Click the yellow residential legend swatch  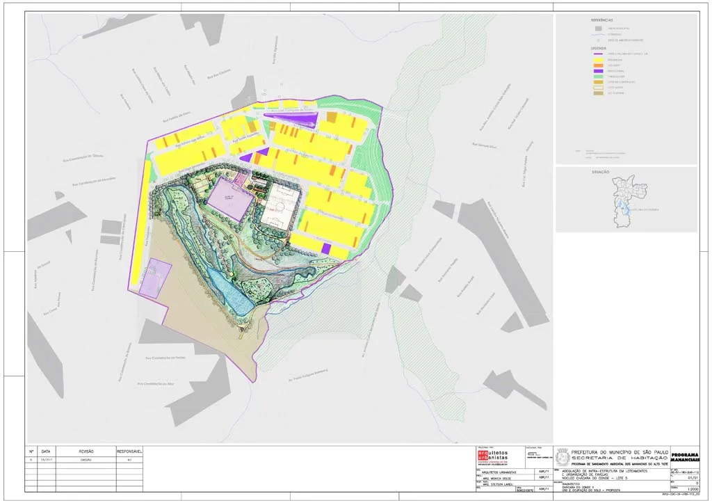point(597,61)
